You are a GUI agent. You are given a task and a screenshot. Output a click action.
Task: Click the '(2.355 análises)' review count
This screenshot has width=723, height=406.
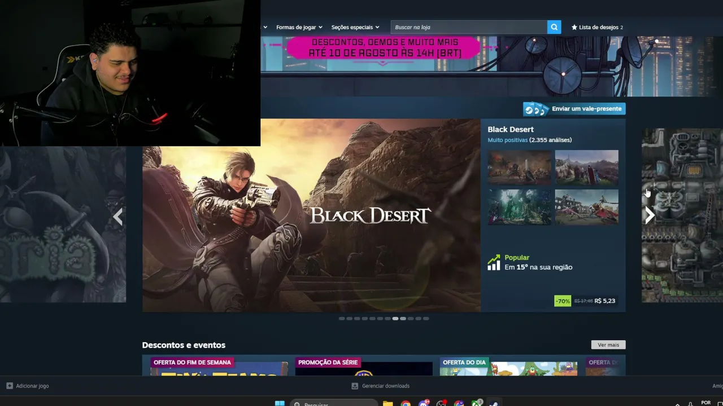(x=551, y=140)
